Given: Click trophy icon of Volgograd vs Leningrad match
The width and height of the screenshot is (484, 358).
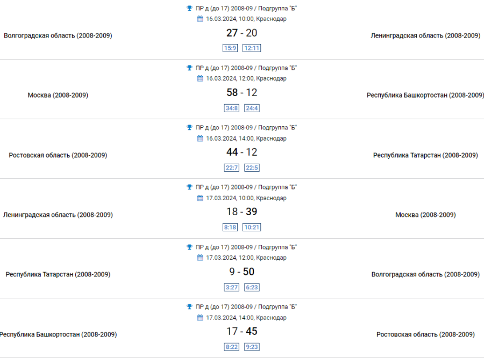Looking at the screenshot, I should click(x=189, y=8).
